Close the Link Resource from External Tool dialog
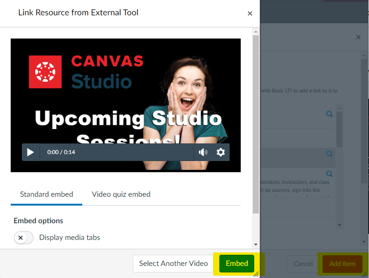This screenshot has height=278, width=369. [x=250, y=13]
